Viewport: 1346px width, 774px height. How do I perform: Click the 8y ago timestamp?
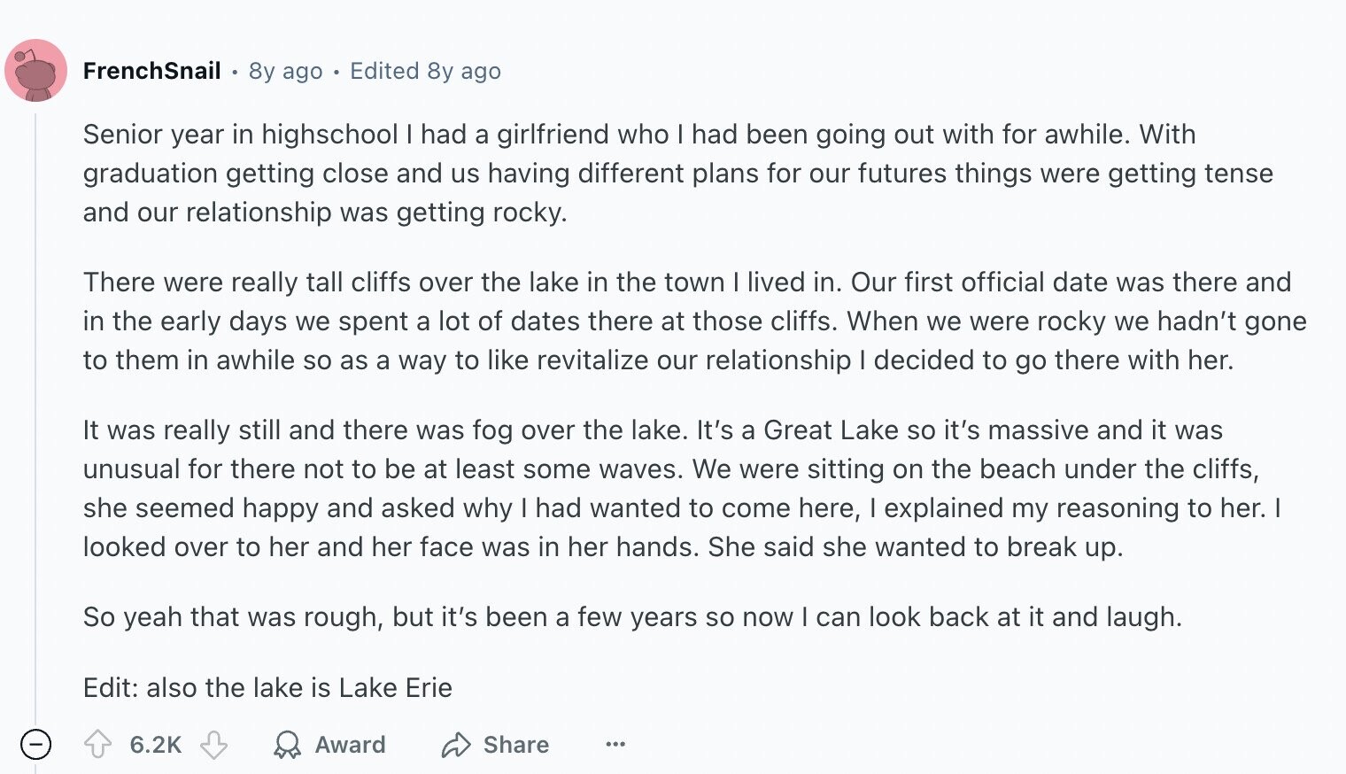click(x=285, y=71)
